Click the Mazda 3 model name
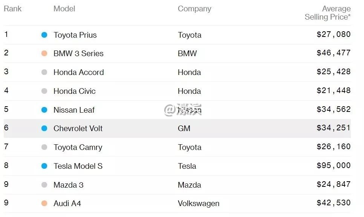 click(x=68, y=185)
